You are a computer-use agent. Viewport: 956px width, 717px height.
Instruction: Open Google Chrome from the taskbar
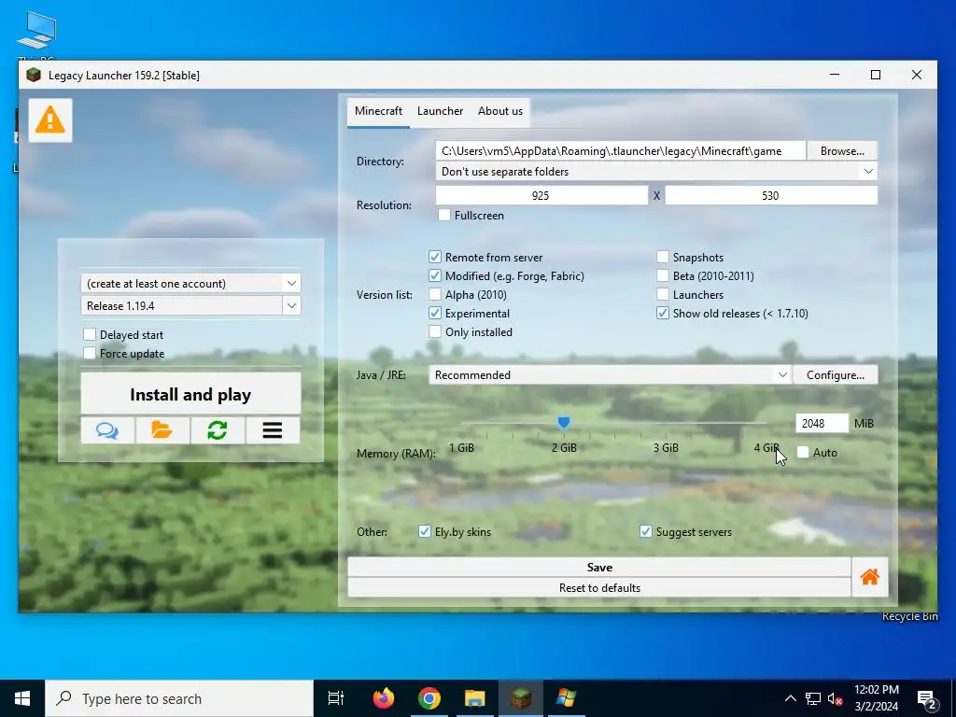pos(429,698)
